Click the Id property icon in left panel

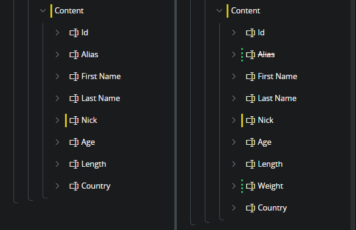74,33
